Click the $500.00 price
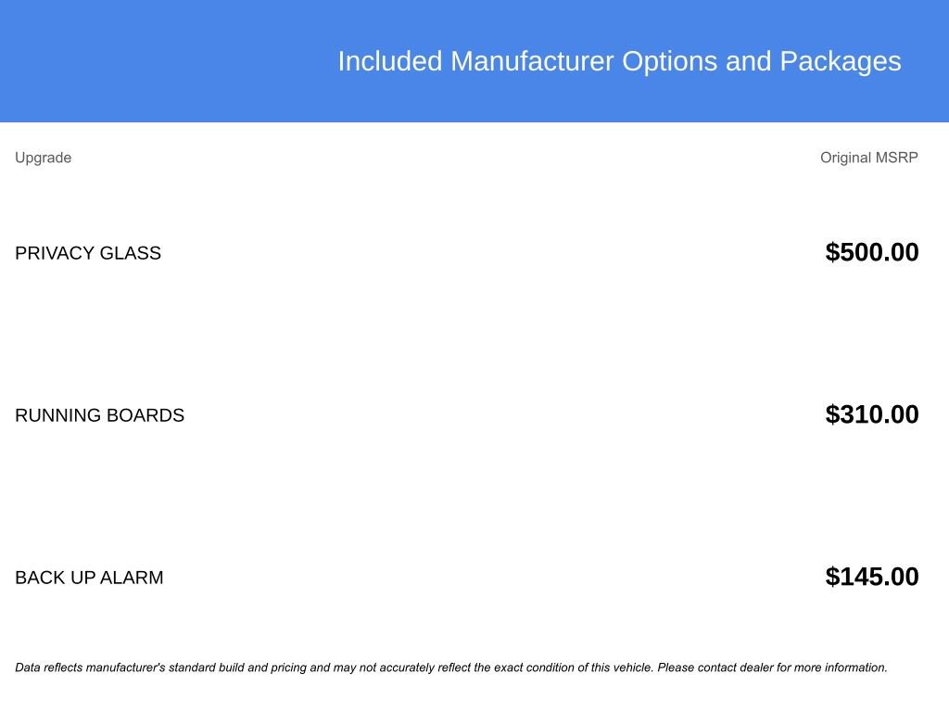 click(871, 252)
